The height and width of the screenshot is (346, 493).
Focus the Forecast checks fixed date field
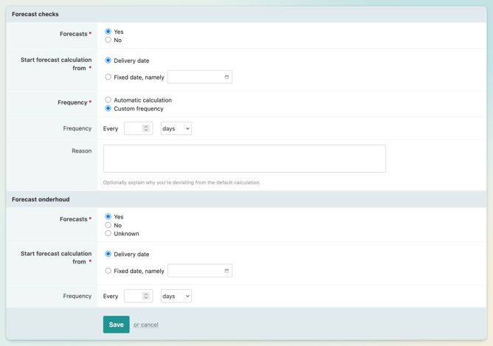(x=194, y=77)
